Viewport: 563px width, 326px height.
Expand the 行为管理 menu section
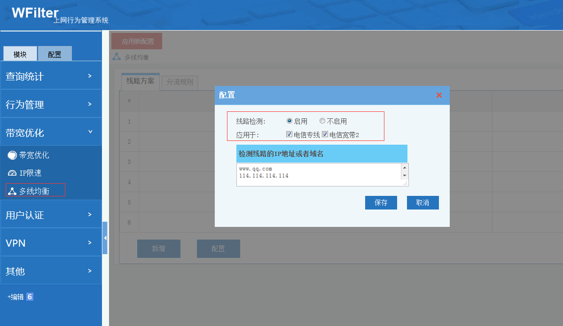[x=51, y=104]
